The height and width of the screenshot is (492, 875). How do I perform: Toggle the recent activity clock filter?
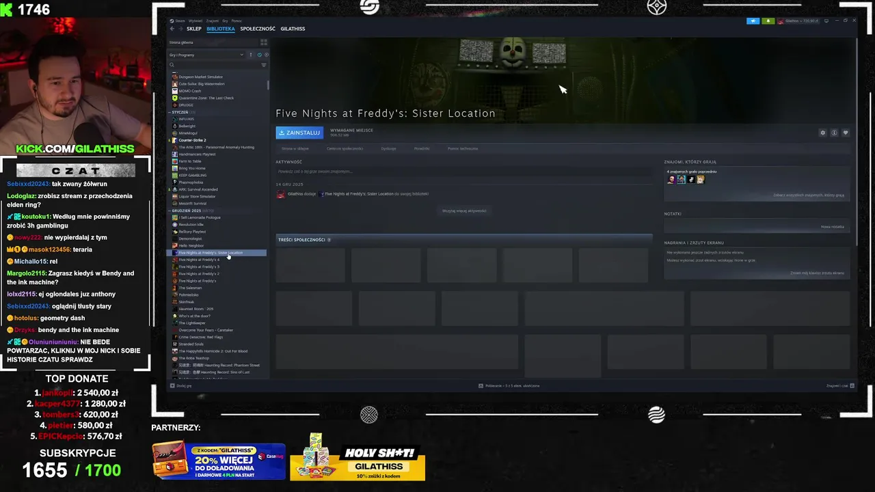pyautogui.click(x=258, y=55)
